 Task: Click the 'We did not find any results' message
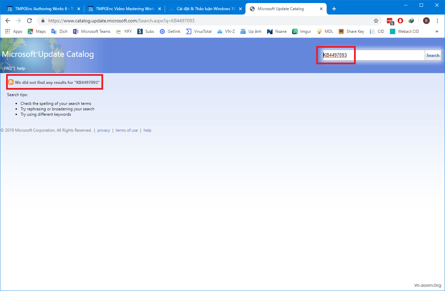[57, 83]
